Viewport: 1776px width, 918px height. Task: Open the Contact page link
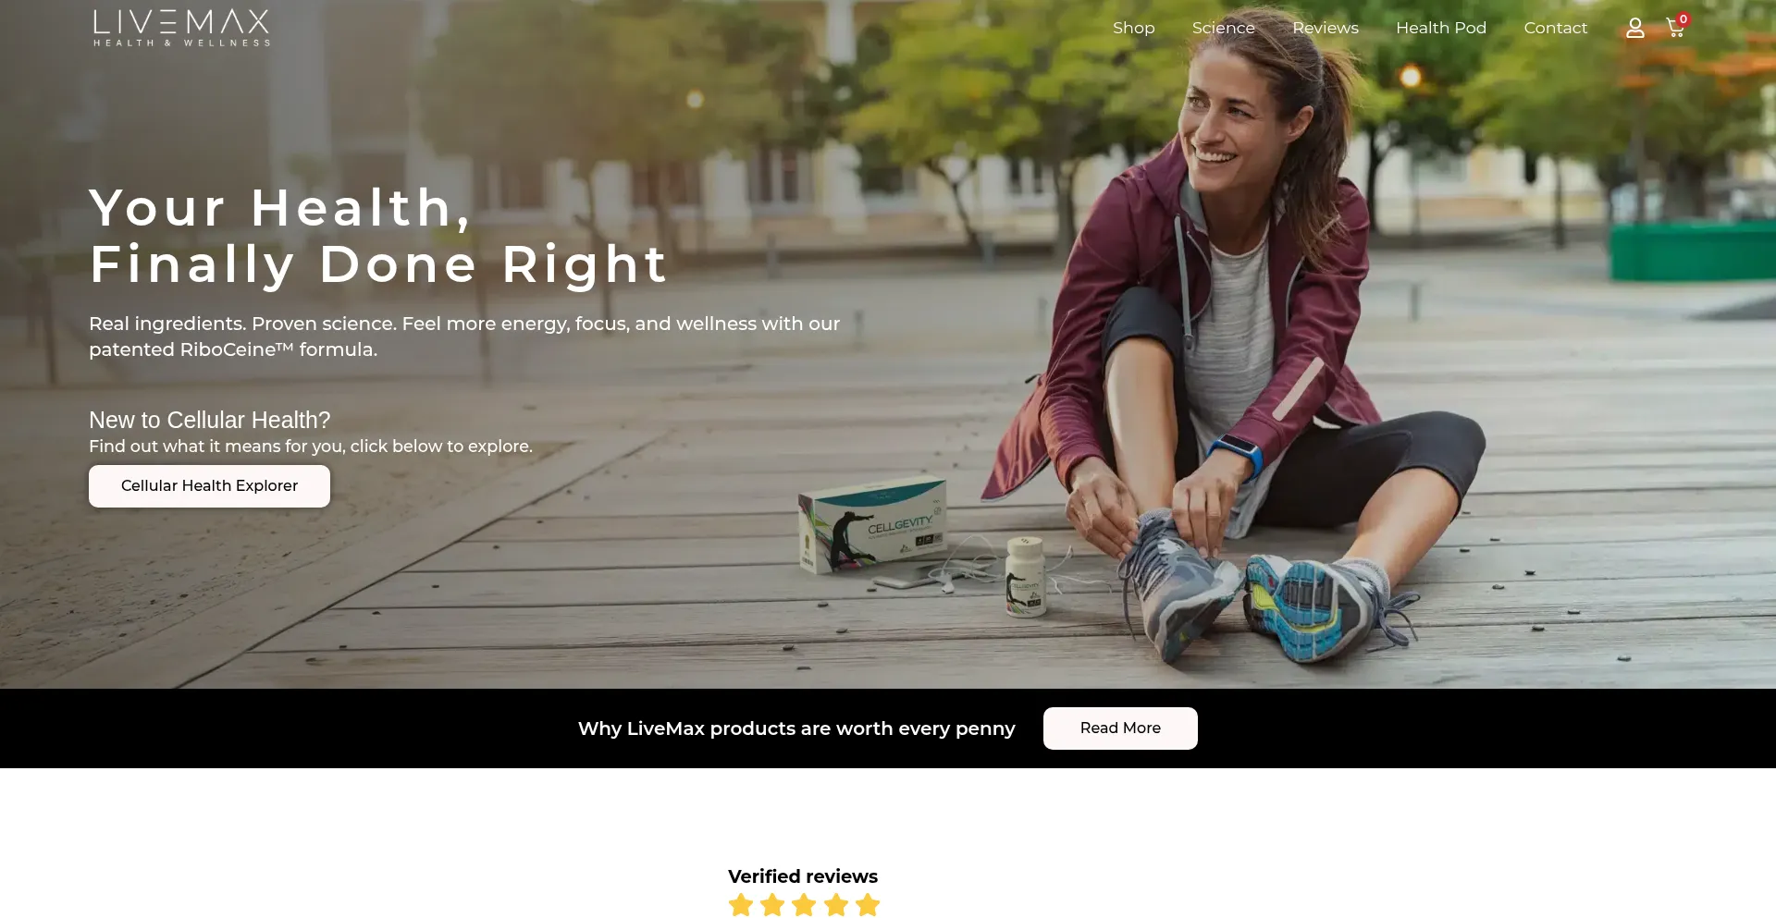(x=1556, y=28)
